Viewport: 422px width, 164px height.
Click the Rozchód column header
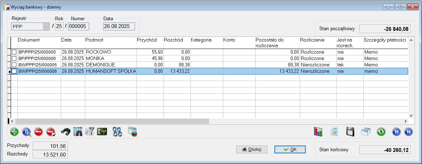tap(177, 40)
